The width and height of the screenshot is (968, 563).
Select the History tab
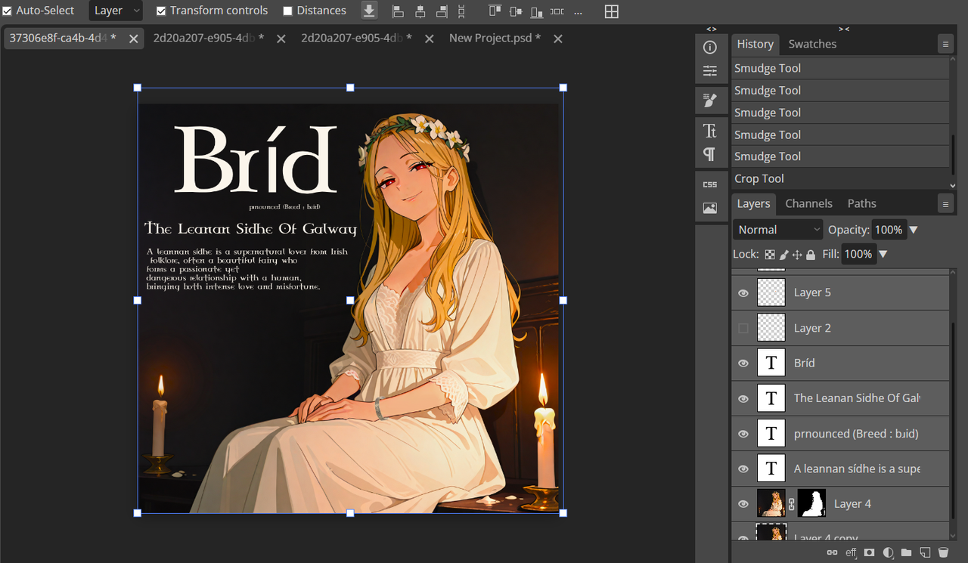[x=755, y=44]
